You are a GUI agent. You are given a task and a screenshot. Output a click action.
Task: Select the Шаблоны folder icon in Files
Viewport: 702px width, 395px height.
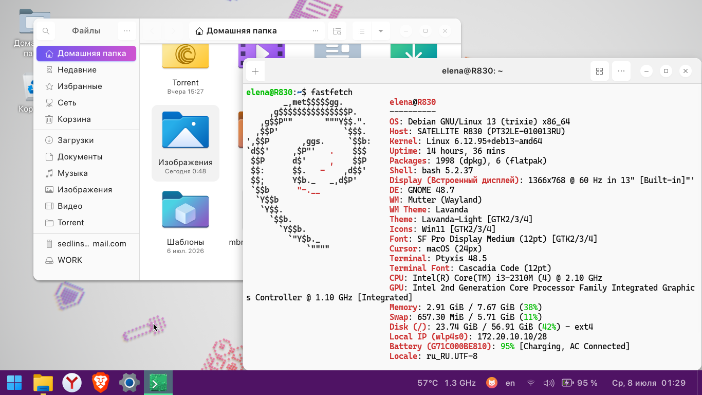pos(186,209)
